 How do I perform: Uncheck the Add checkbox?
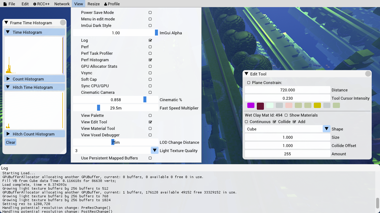pyautogui.click(x=294, y=122)
